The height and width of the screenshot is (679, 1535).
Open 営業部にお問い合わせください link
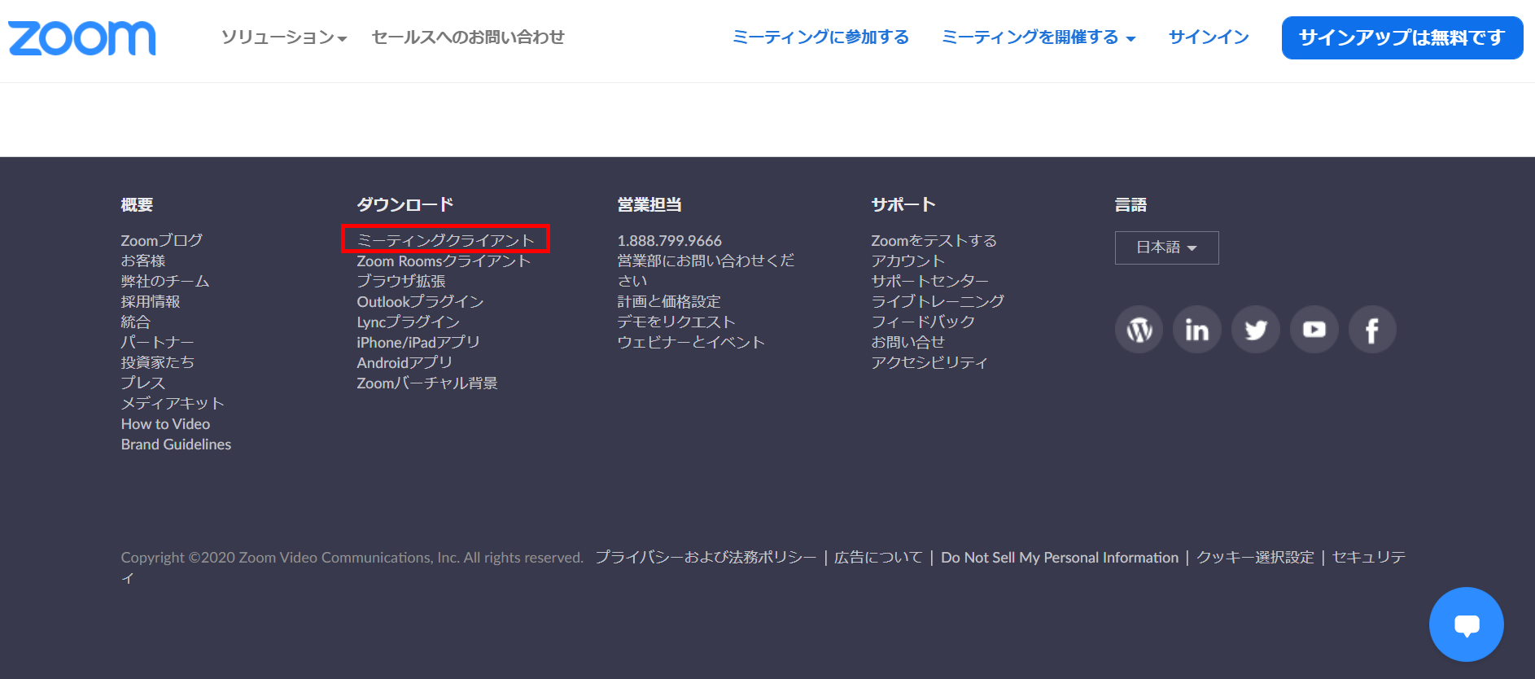click(x=706, y=270)
